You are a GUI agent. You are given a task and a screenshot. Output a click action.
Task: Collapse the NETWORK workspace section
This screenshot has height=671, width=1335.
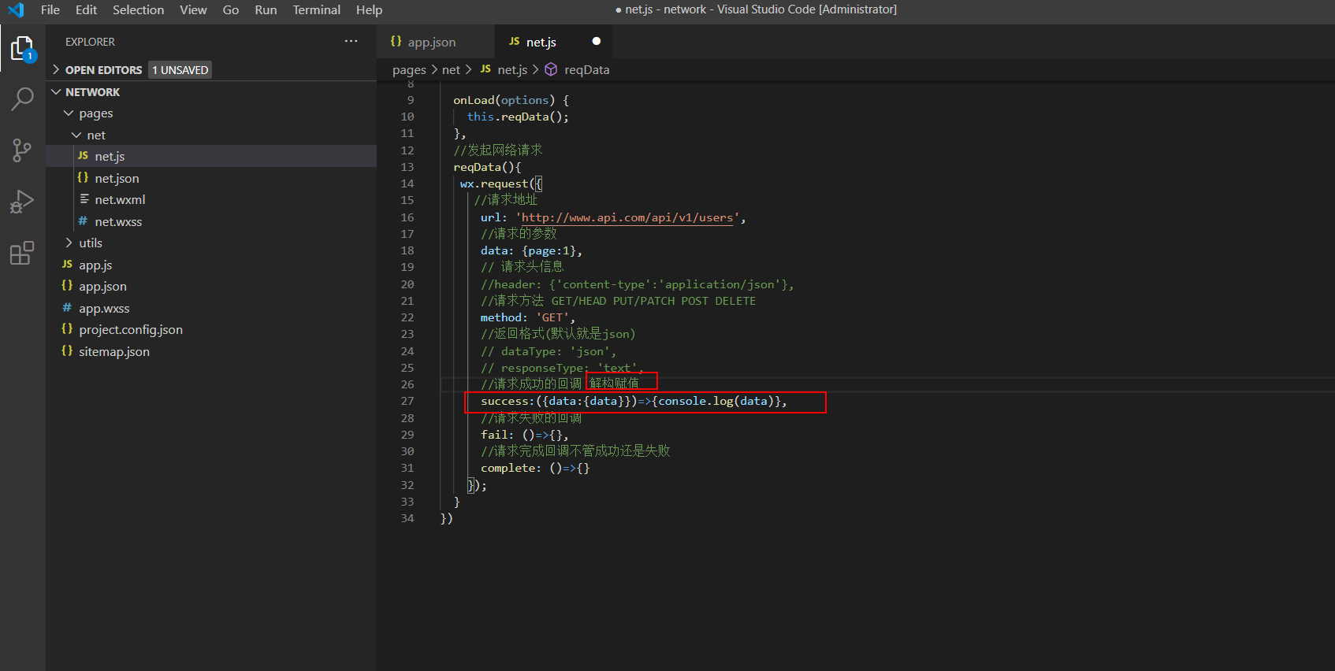pyautogui.click(x=56, y=91)
